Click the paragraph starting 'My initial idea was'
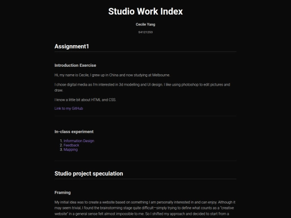The width and height of the screenshot is (291, 218). (145, 208)
